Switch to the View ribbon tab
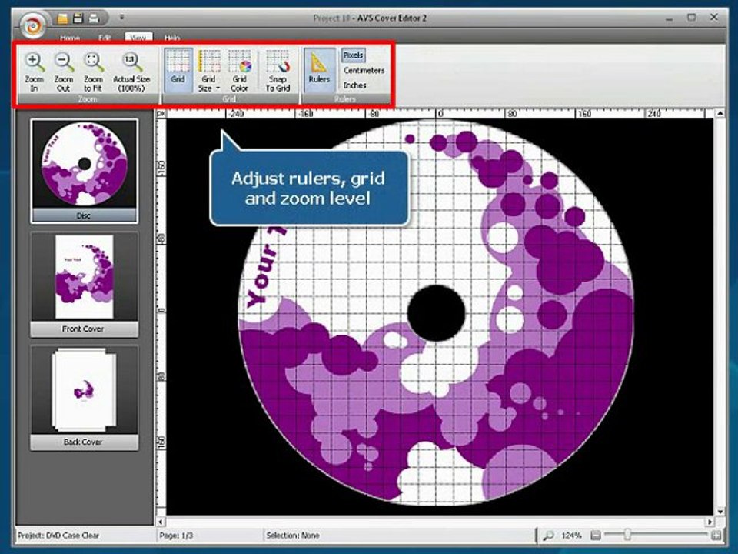Viewport: 738px width, 554px height. (138, 37)
